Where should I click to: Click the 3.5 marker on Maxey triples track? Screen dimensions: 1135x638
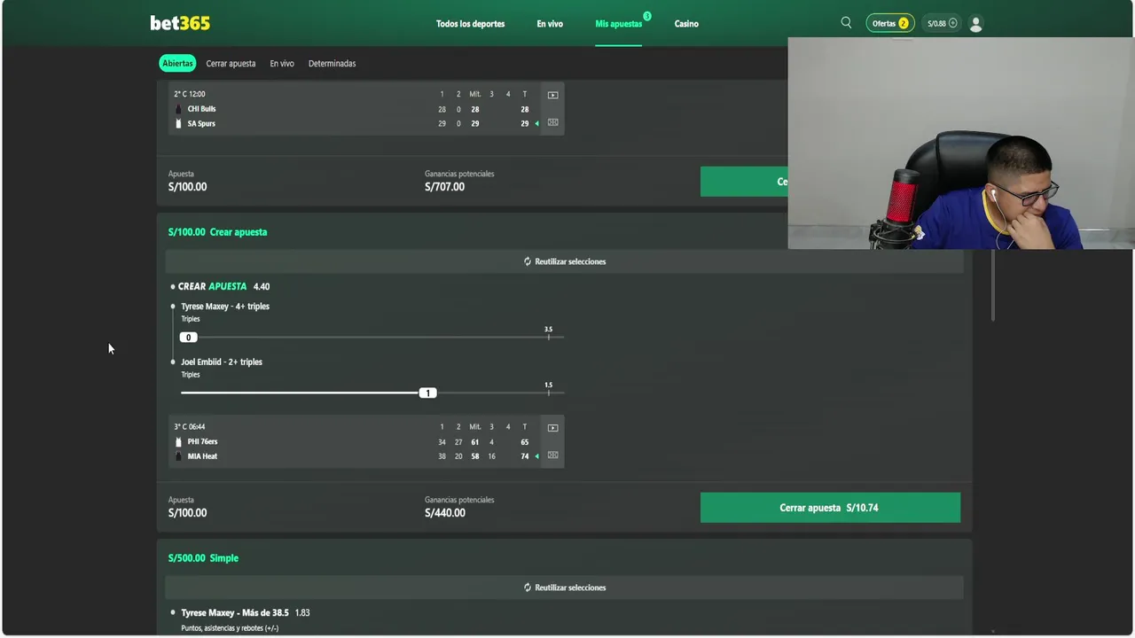click(548, 332)
